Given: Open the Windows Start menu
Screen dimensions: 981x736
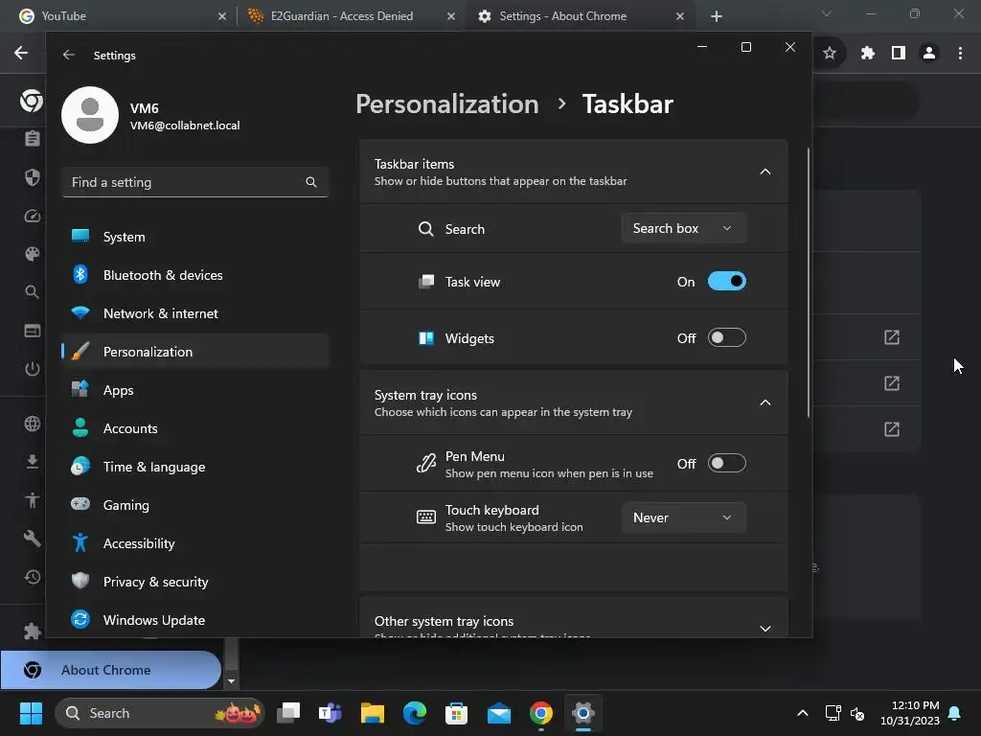Looking at the screenshot, I should point(31,713).
